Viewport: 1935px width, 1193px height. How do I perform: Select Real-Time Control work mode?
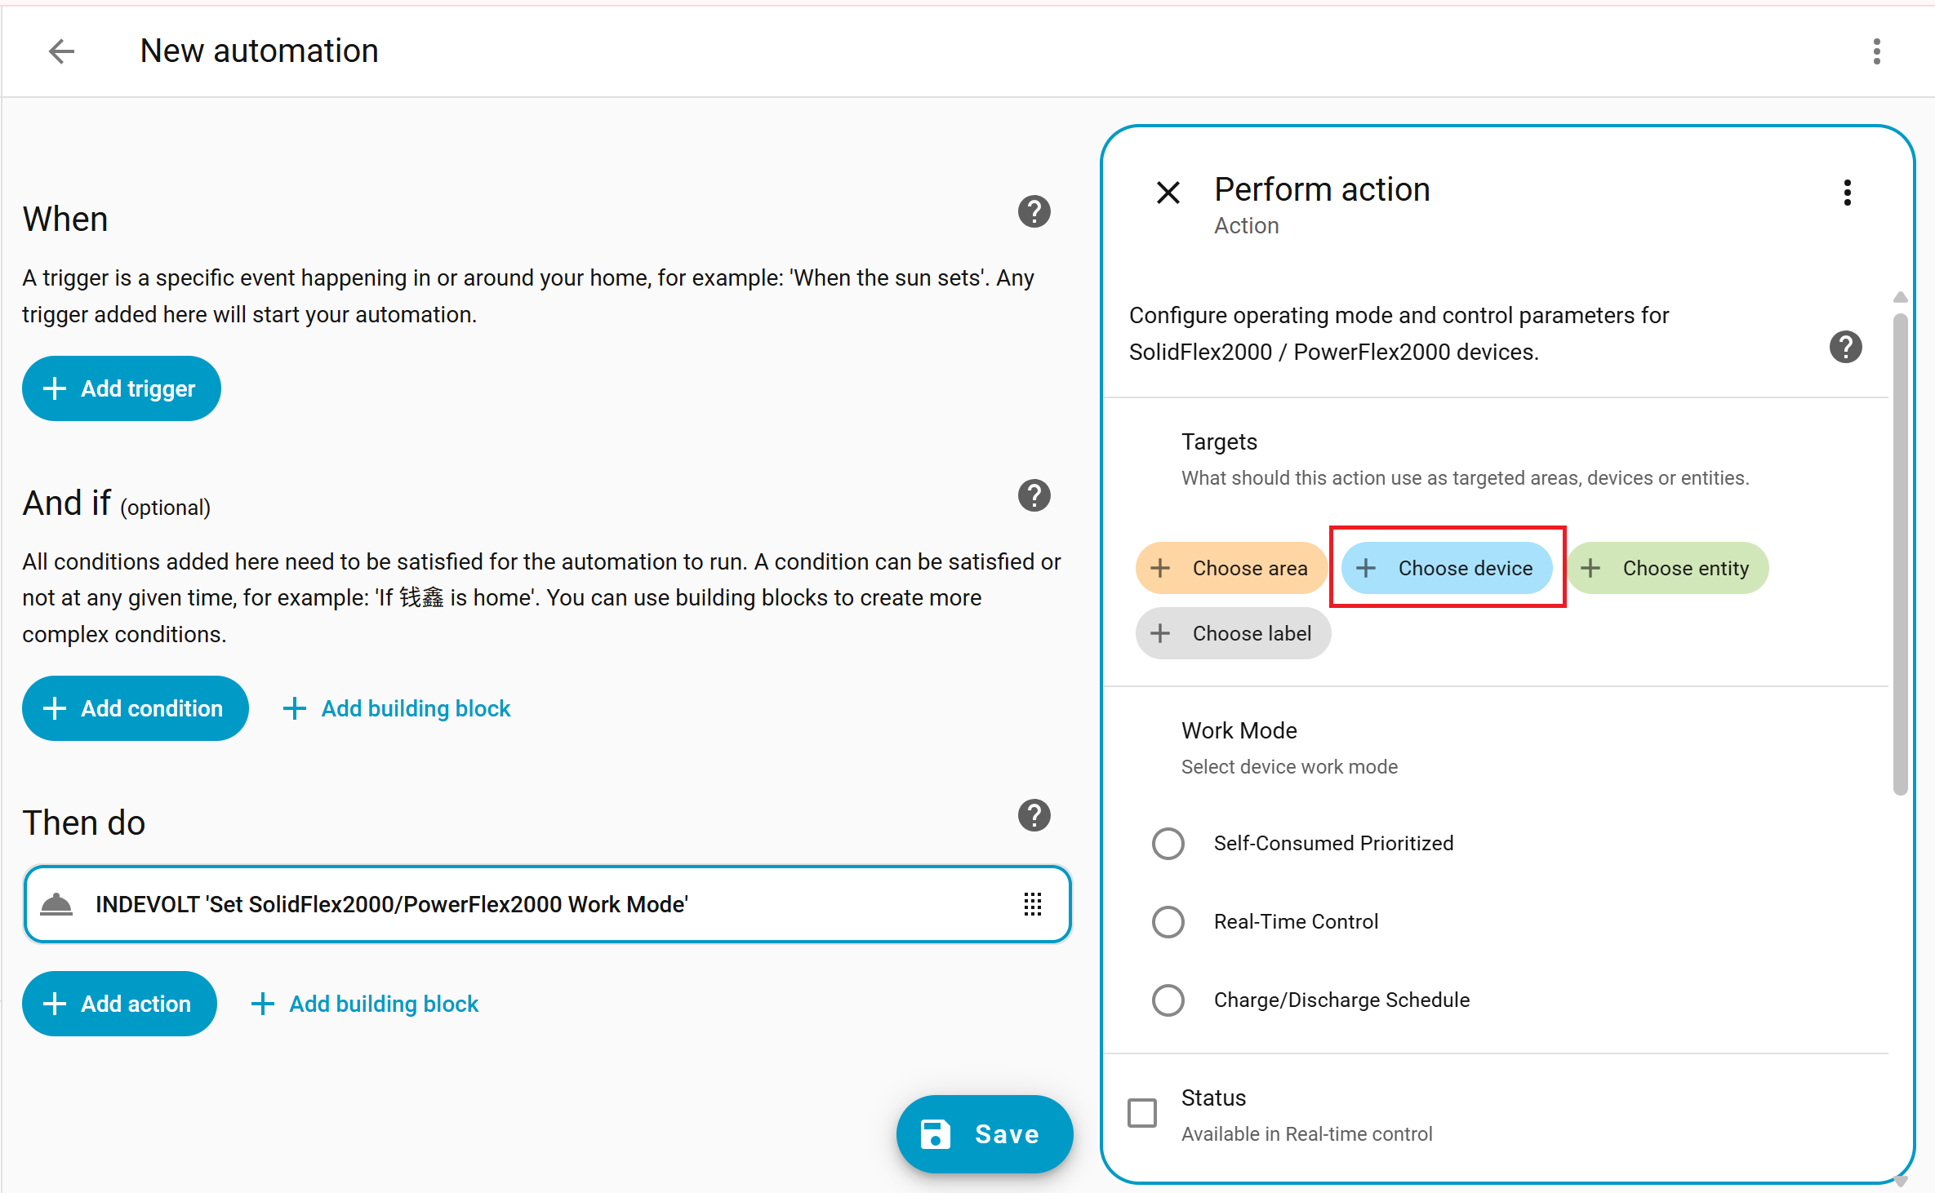point(1168,922)
